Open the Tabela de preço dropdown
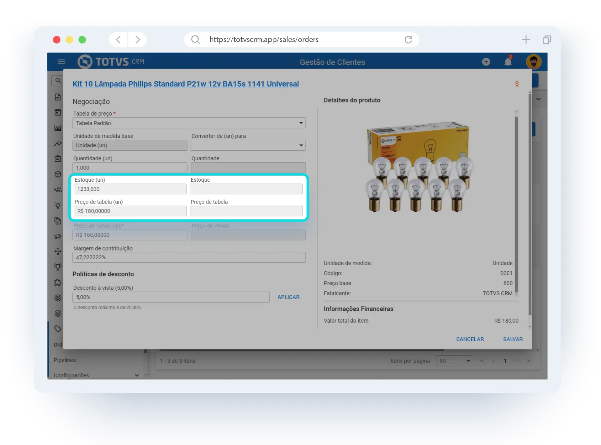The height and width of the screenshot is (445, 601). (x=189, y=123)
